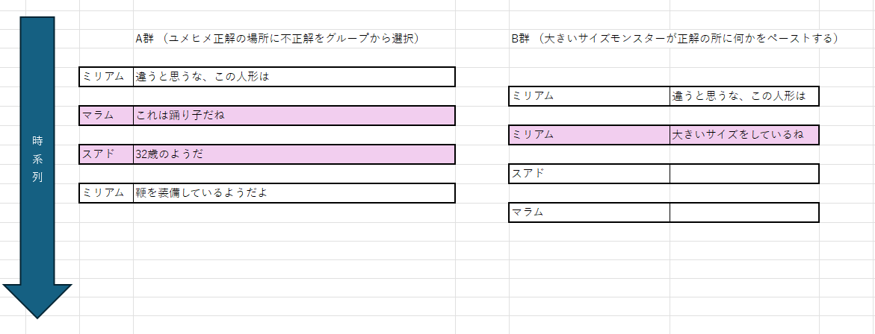Select the A群 heading cell
Viewport: 875px width, 334px height.
pyautogui.click(x=276, y=39)
